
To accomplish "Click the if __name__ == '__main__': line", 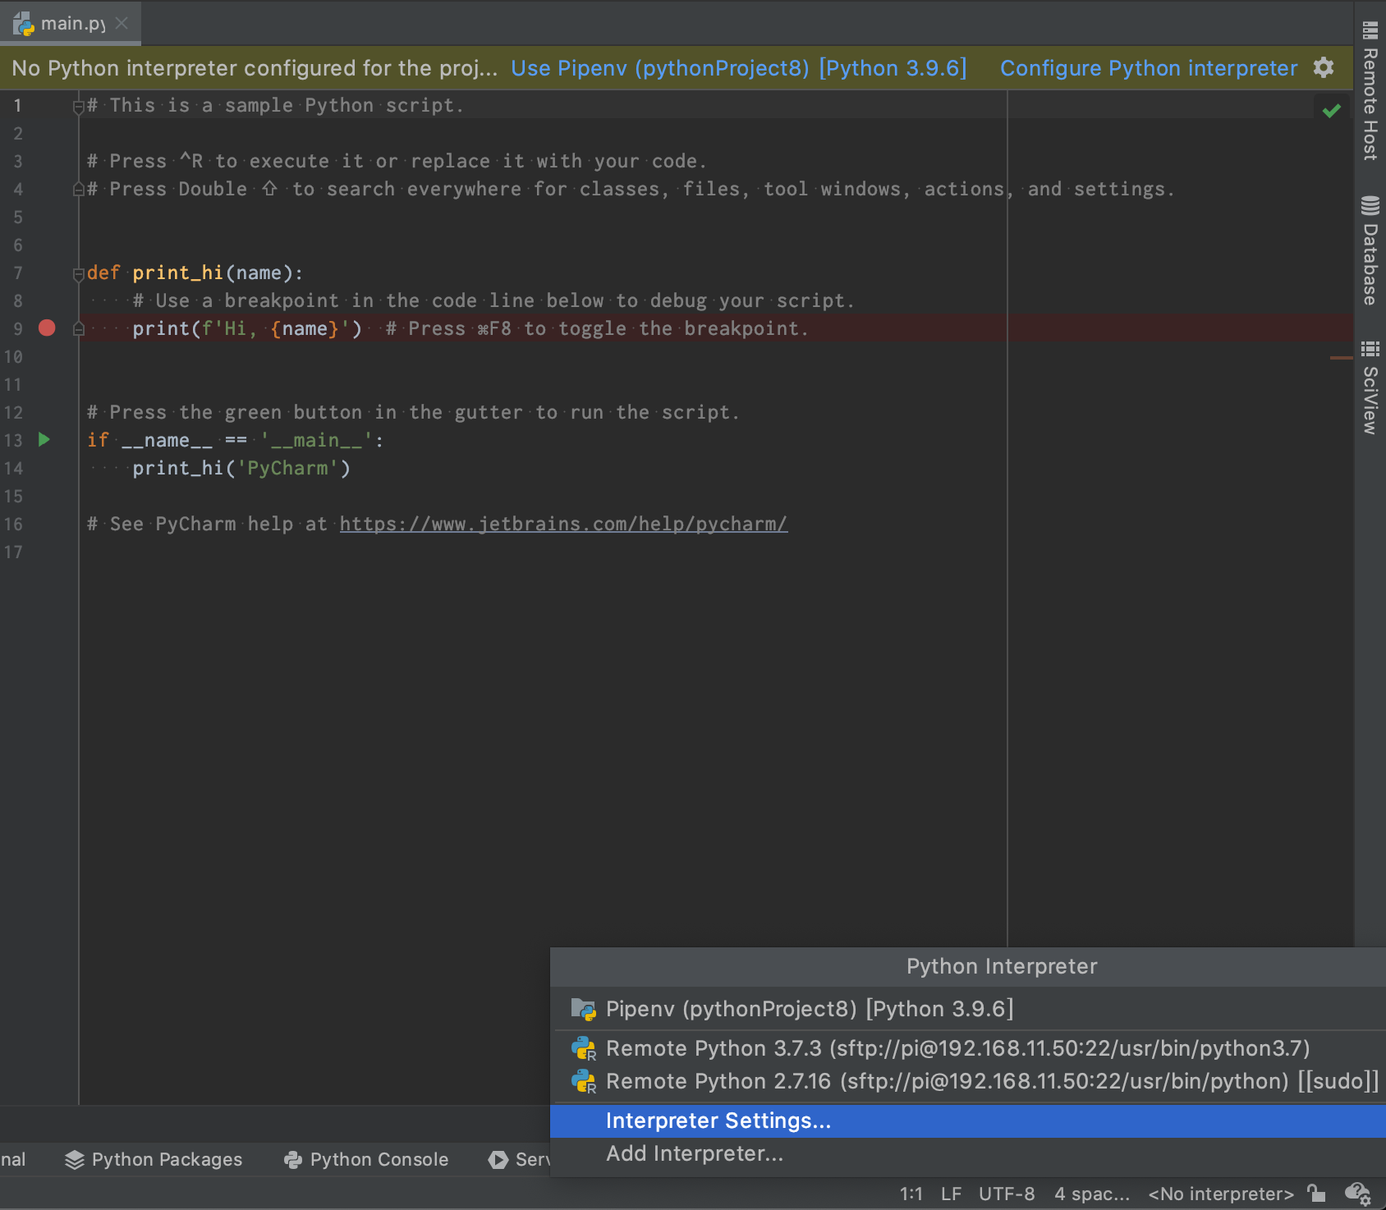I will (x=235, y=440).
